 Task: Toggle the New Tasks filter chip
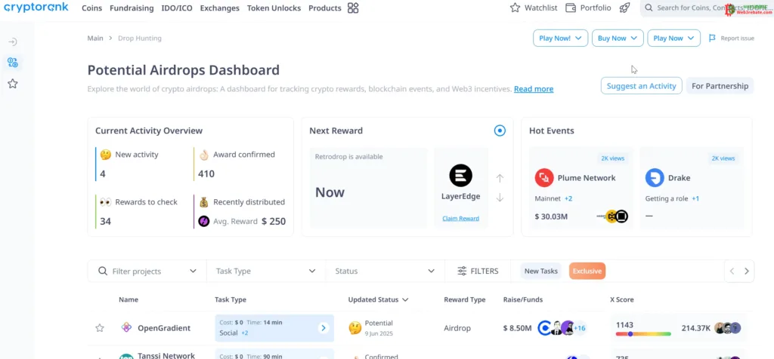[541, 271]
